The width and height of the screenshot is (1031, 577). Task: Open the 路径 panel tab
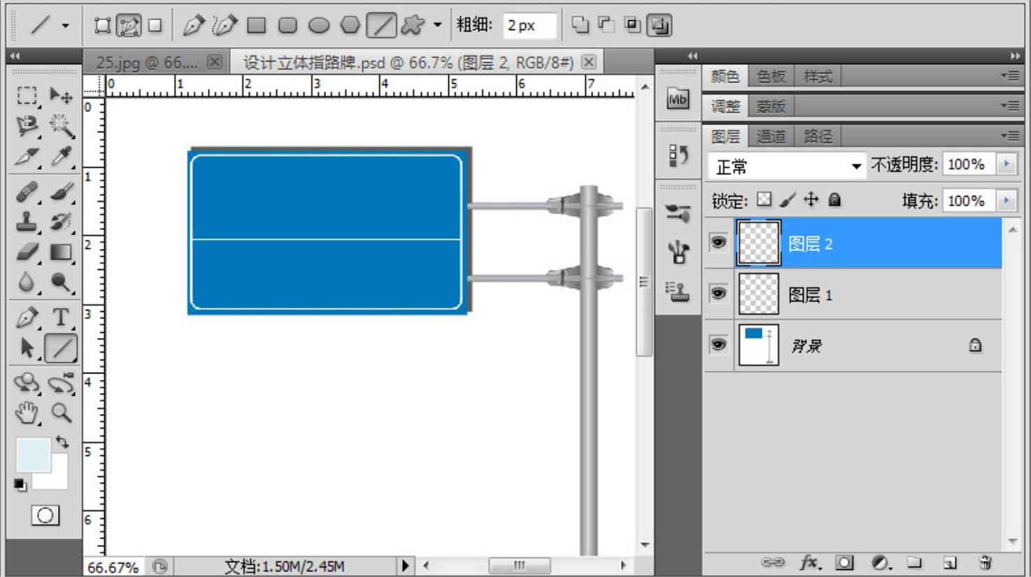817,136
